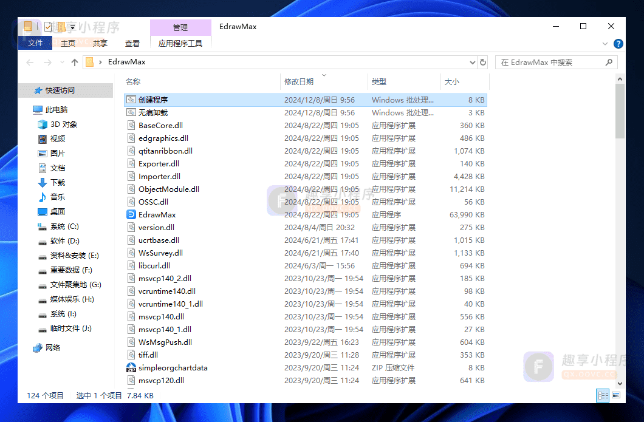
Task: Click properties checkmark in quick access toolbar
Action: [x=48, y=27]
